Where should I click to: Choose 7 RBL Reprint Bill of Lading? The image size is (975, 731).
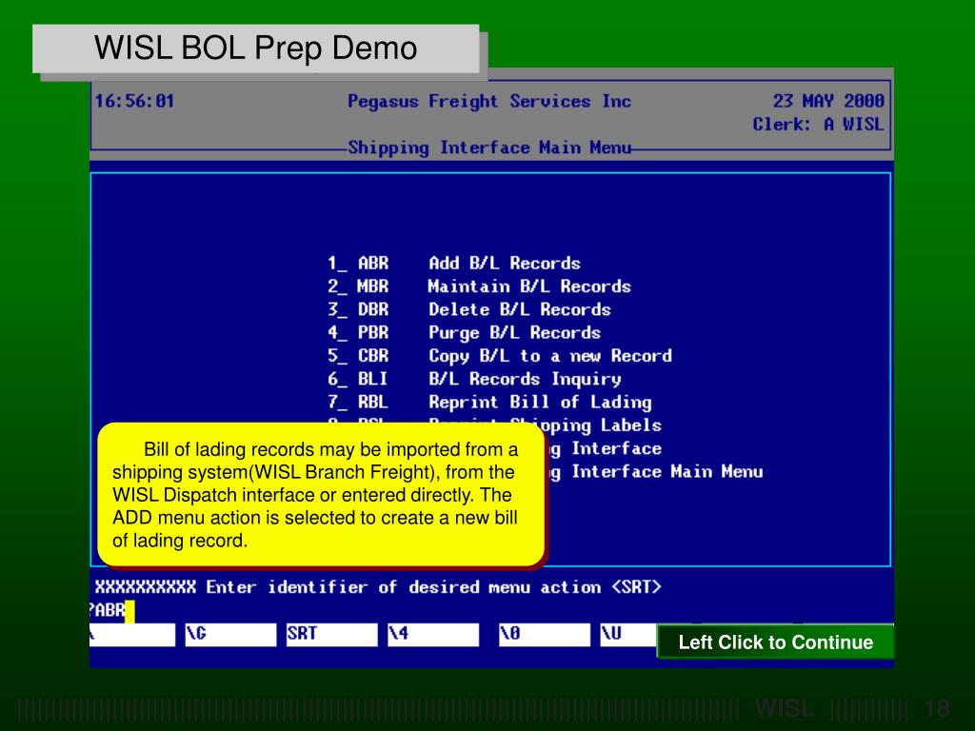pos(489,403)
